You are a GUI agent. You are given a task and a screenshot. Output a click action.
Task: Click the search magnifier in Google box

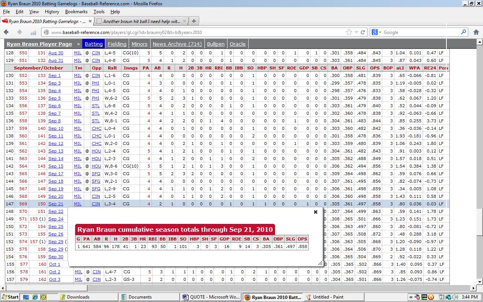(464, 32)
